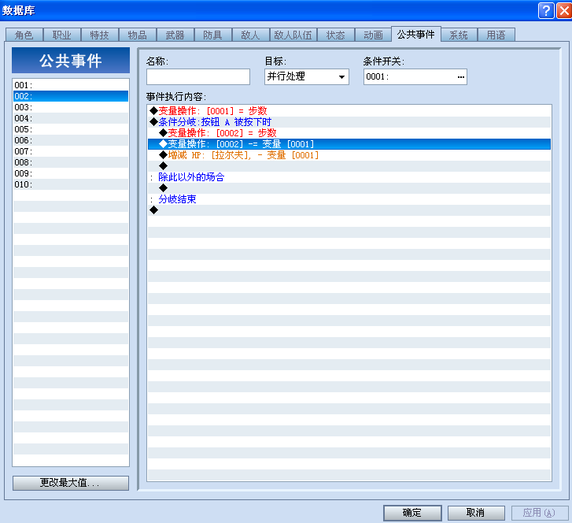Screen dimensions: 572x523
Task: Select common event 005 in list
Action: tap(71, 129)
